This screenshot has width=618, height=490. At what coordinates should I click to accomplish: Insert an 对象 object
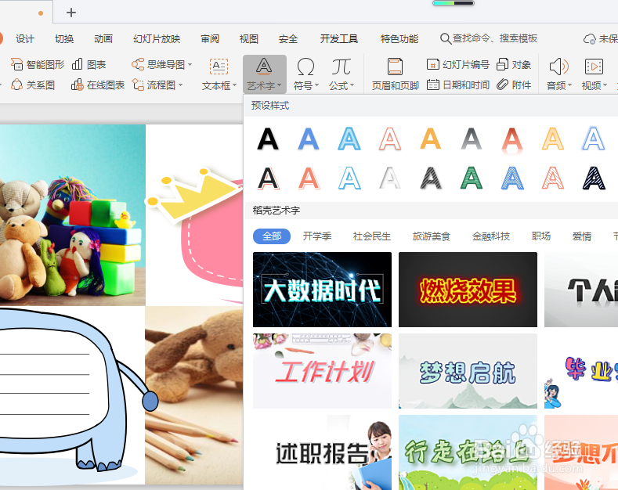514,64
